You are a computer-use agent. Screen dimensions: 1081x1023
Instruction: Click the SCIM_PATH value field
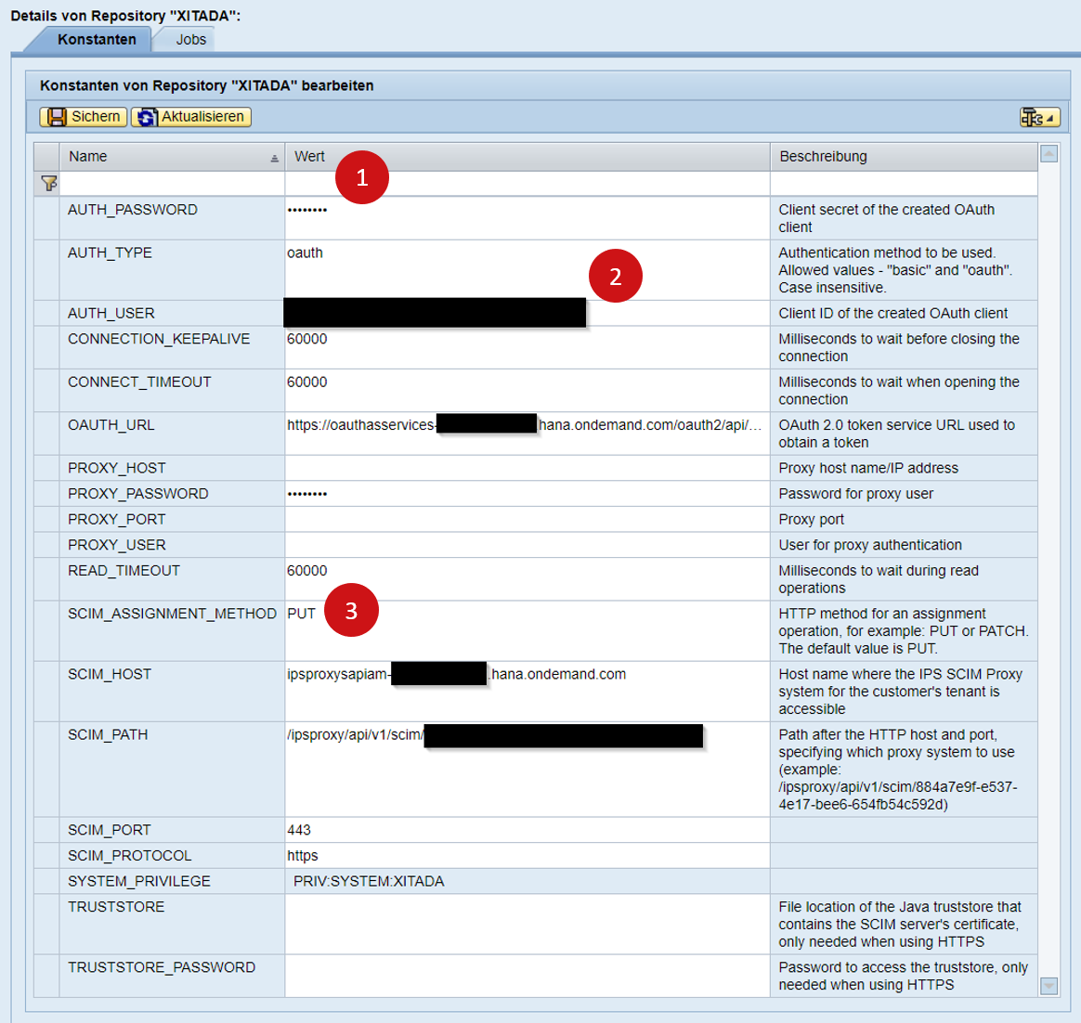(527, 770)
